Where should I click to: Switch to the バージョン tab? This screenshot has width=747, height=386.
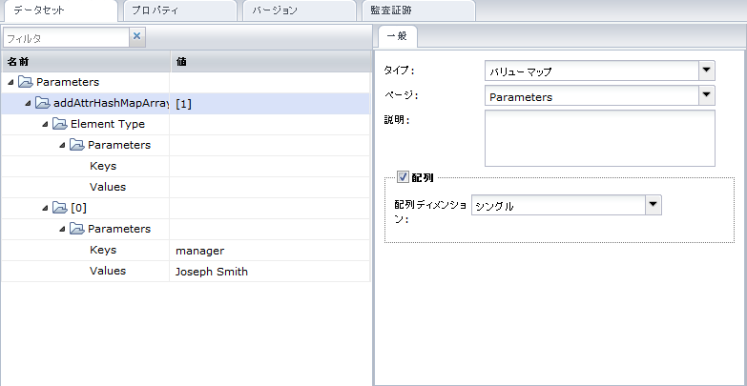point(299,10)
